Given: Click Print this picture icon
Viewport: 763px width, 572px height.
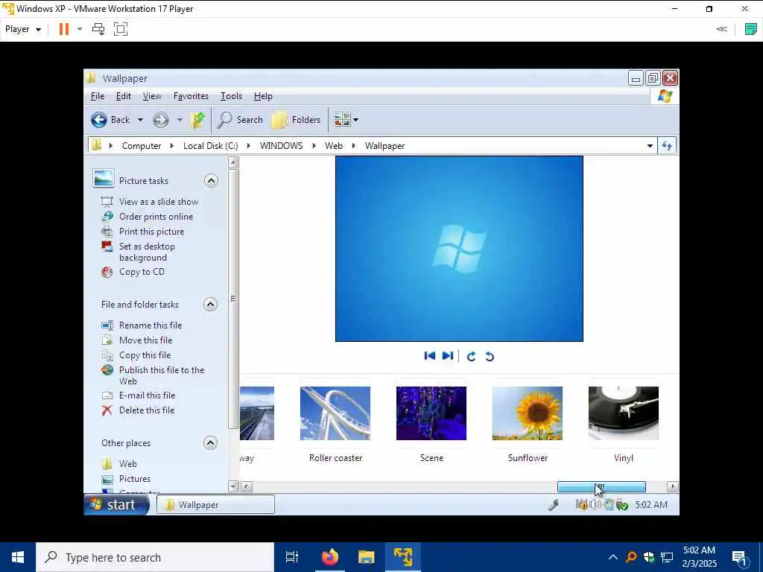Looking at the screenshot, I should [x=107, y=232].
